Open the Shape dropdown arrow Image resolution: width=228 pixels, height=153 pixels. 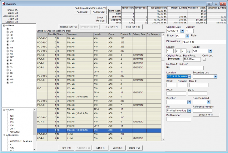click(187, 36)
